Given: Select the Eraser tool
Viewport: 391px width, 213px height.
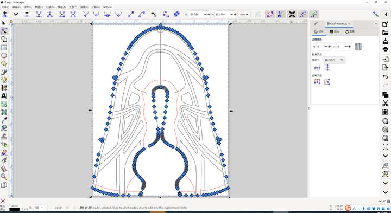Looking at the screenshot, I should [x=4, y=152].
